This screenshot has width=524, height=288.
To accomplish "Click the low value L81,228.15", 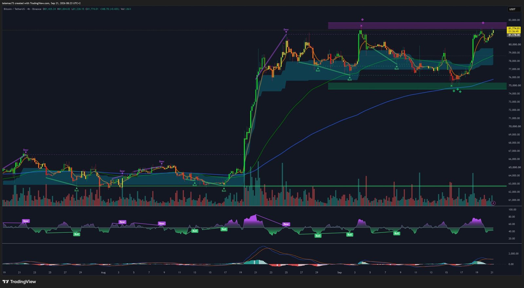I will pos(78,9).
